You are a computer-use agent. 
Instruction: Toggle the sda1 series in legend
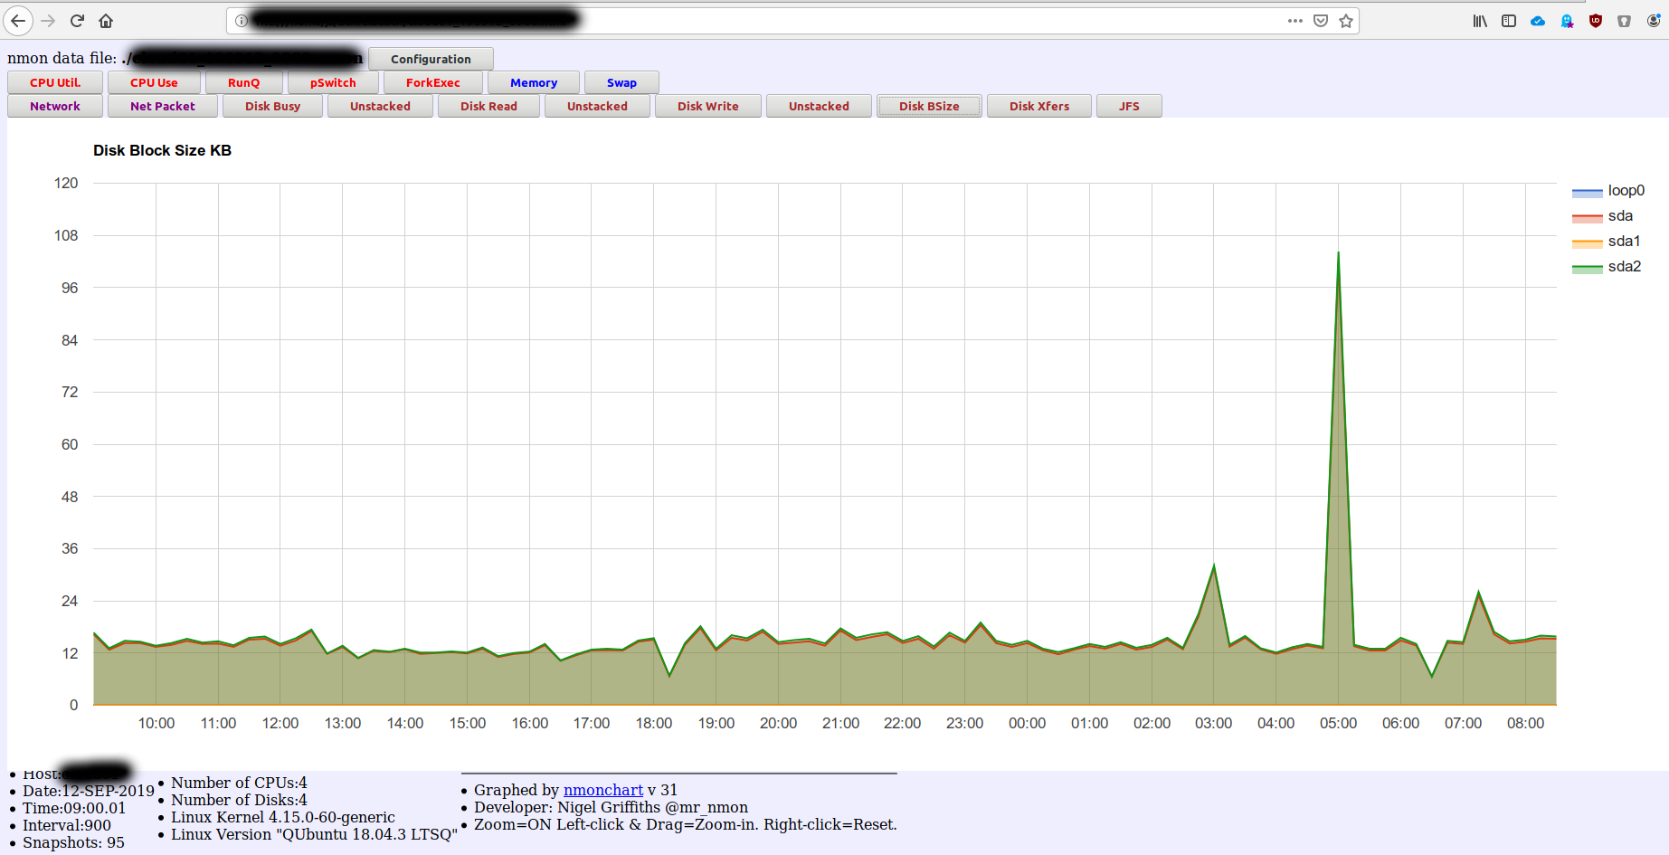click(1624, 242)
